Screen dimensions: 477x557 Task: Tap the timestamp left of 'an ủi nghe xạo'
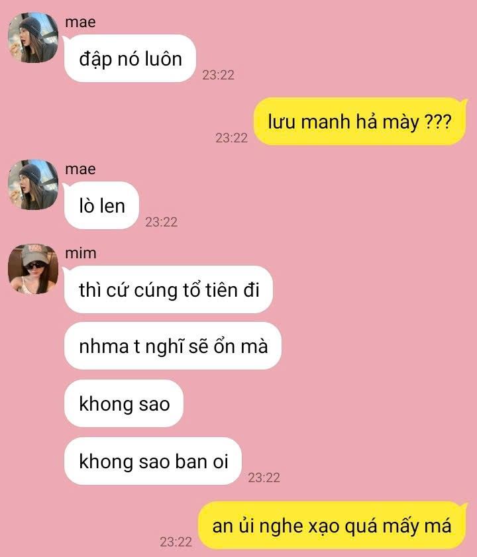coord(176,542)
